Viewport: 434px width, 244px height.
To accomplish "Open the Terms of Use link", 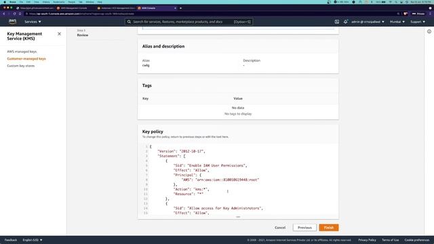I will pos(391,240).
